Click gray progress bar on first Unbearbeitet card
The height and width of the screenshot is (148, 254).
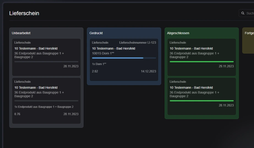(x=46, y=61)
